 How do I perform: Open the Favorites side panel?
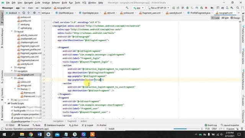point(2,94)
